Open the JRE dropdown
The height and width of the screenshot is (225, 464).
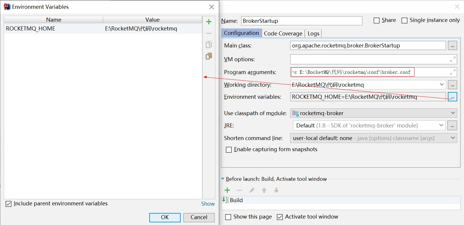(441, 125)
